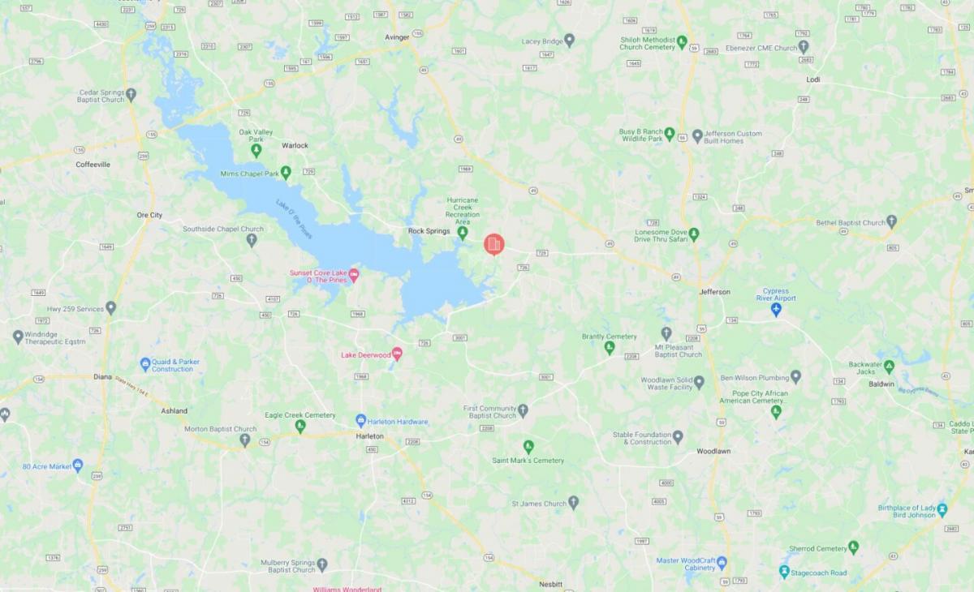974x592 pixels.
Task: Open the Lonesome Dove Drive Thru Safari pin
Action: click(694, 234)
